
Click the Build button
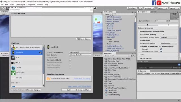point(68,90)
